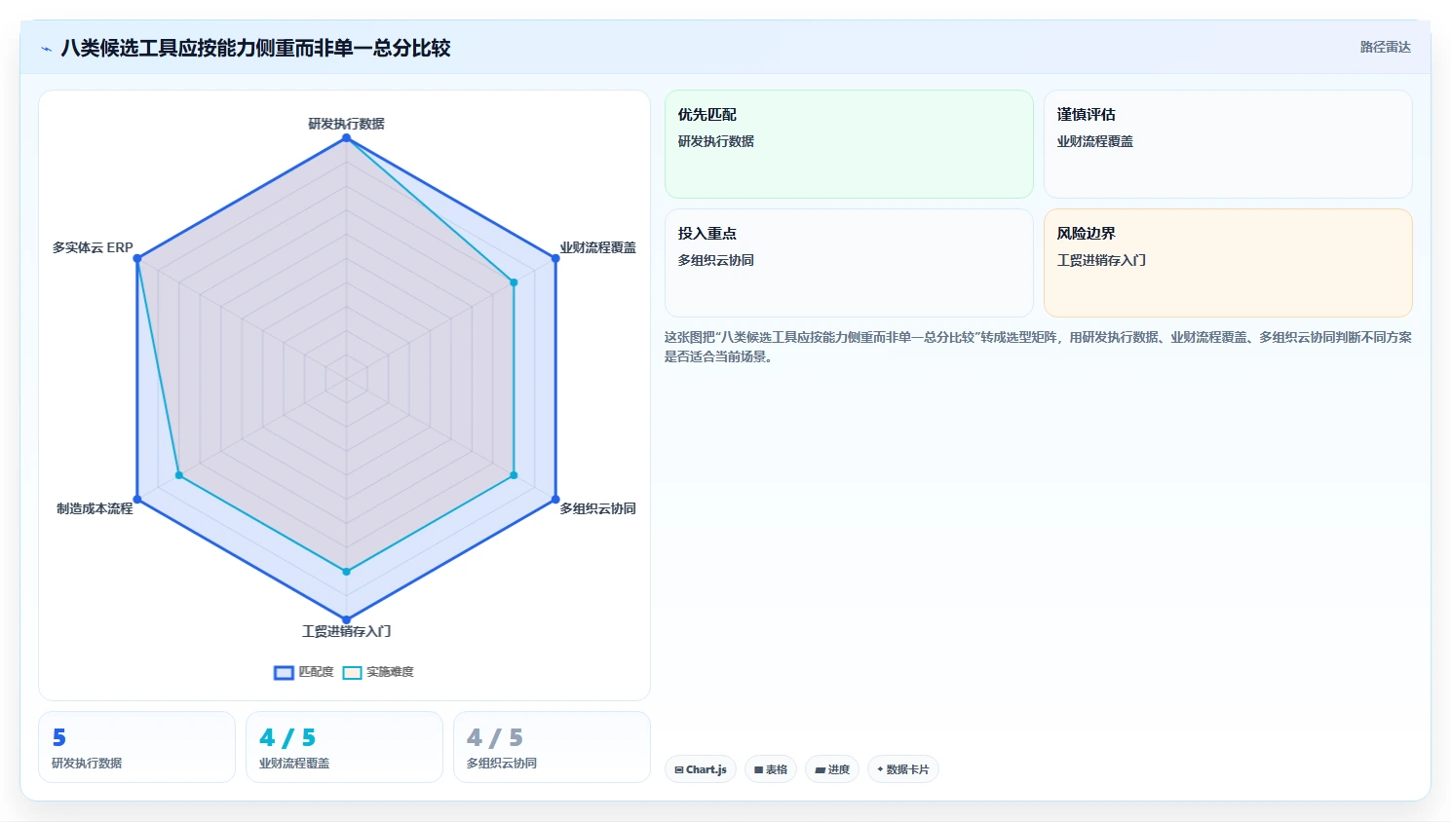Open the 风险边界 card
The height and width of the screenshot is (822, 1451).
tap(1228, 263)
